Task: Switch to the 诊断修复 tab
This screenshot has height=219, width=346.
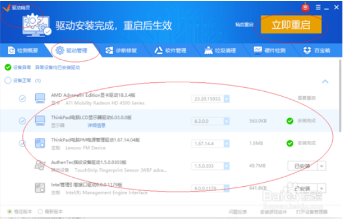Action: click(x=121, y=51)
